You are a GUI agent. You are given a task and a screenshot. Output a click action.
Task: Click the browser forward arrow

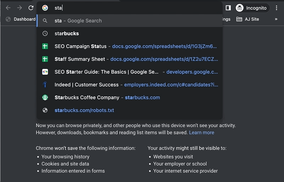(x=20, y=8)
